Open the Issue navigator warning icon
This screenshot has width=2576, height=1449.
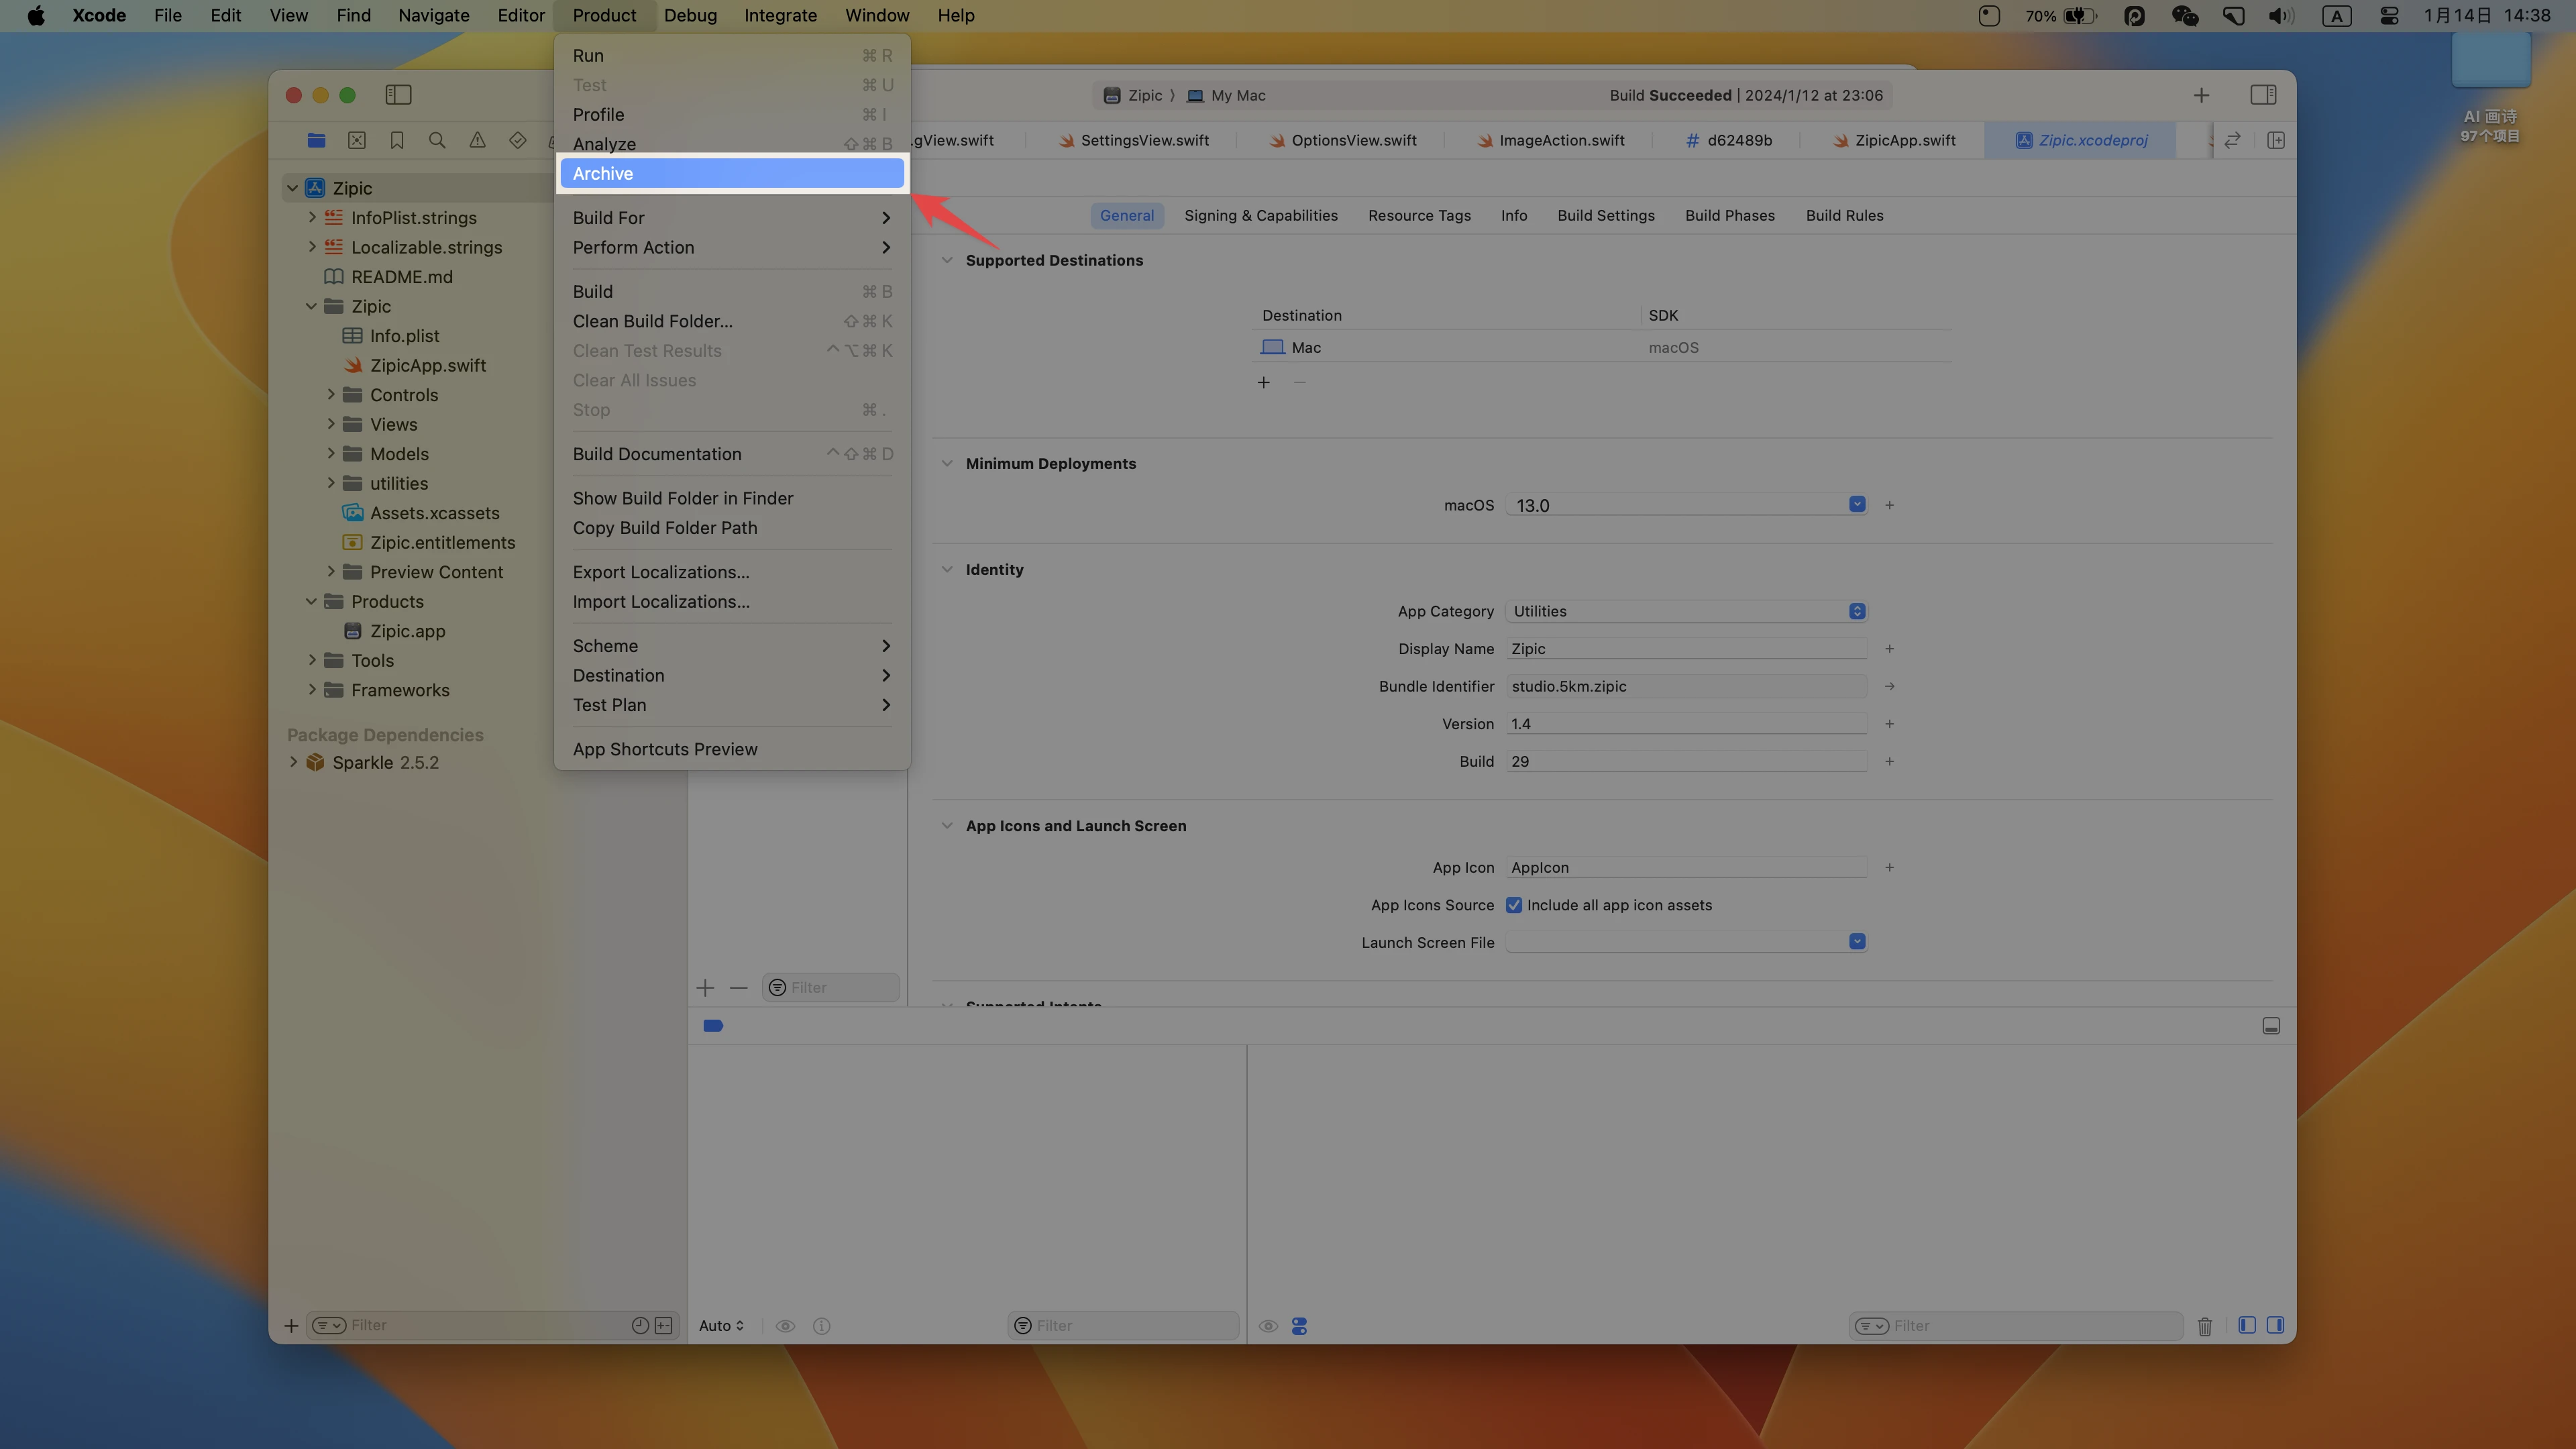477,140
